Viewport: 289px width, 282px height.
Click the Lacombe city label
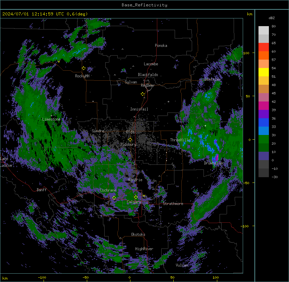coord(151,64)
